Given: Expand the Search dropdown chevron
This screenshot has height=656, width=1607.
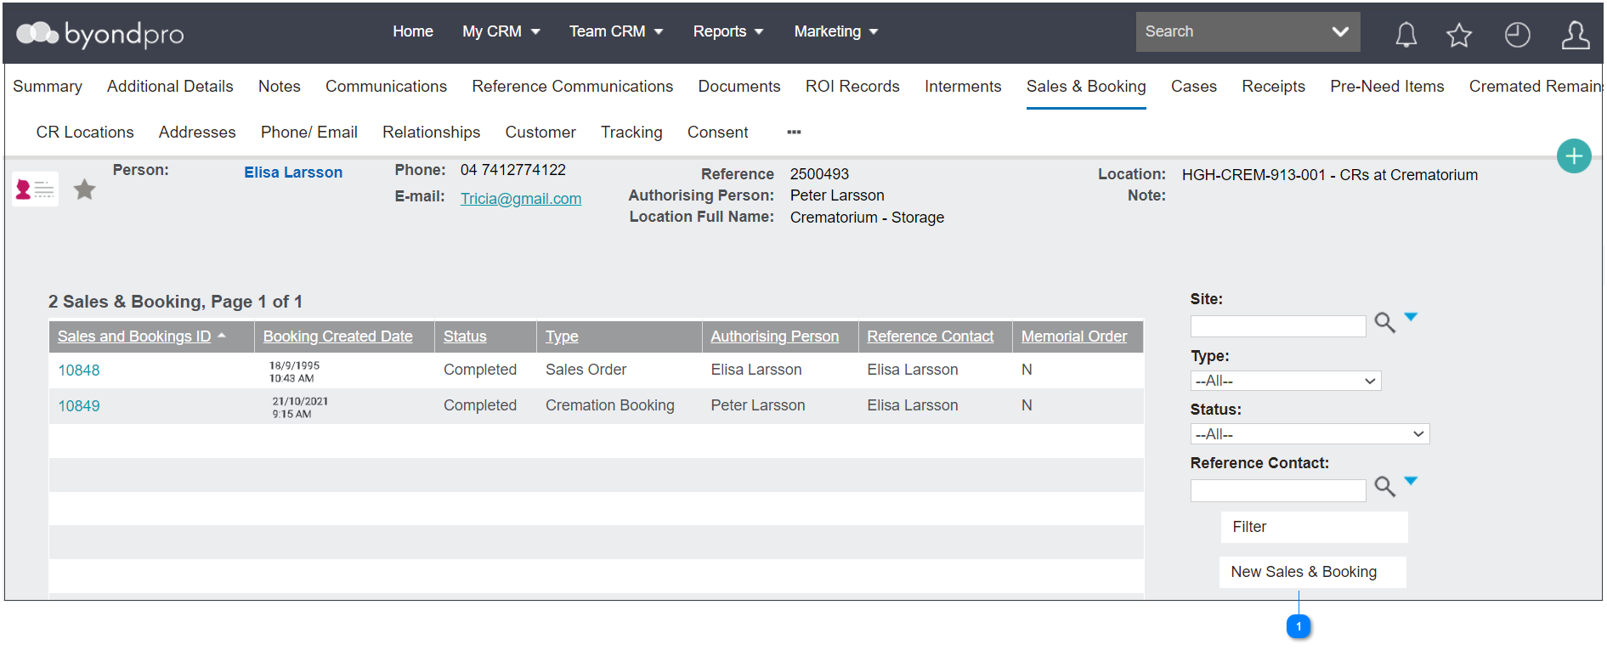Looking at the screenshot, I should tap(1340, 31).
